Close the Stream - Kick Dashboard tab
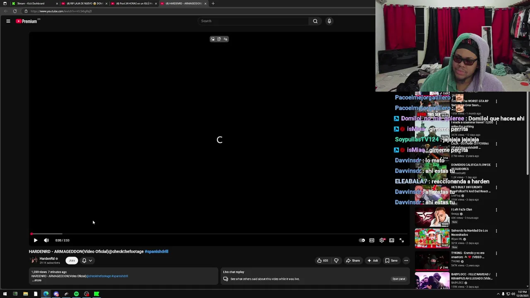The image size is (530, 298). (x=57, y=3)
